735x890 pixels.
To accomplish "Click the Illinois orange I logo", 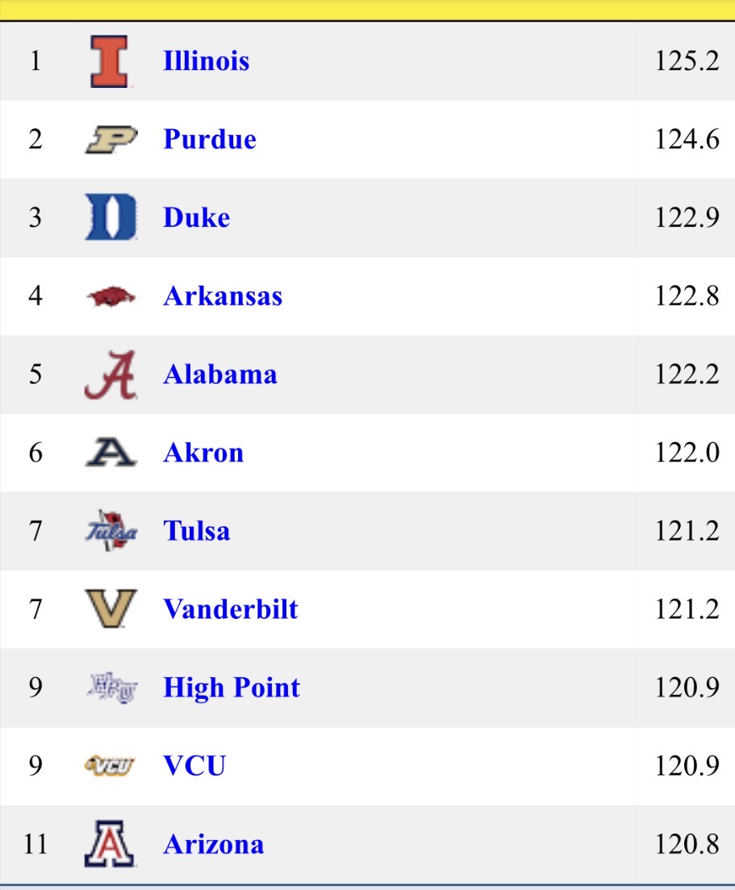I will pos(109,61).
